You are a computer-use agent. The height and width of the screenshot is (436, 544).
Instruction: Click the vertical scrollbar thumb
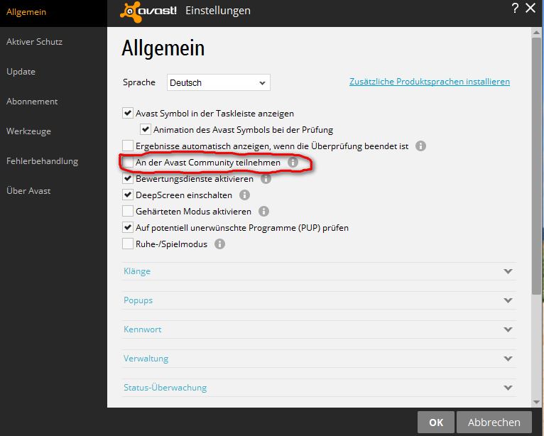[536, 166]
